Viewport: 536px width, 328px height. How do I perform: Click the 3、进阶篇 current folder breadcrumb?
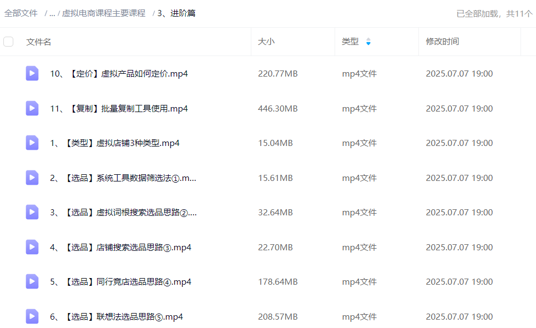(176, 13)
